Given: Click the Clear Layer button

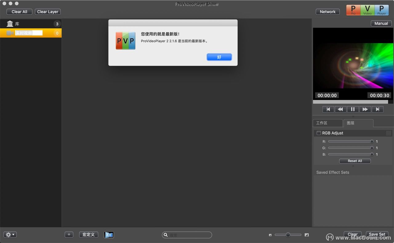Looking at the screenshot, I should (48, 12).
